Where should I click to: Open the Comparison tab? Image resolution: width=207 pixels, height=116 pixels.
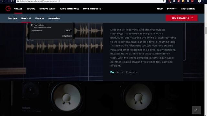[54, 18]
